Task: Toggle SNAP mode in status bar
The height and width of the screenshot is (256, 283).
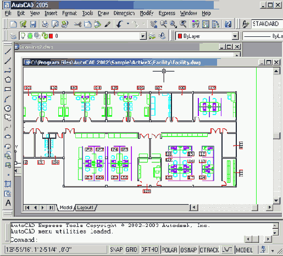Action: pyautogui.click(x=116, y=250)
